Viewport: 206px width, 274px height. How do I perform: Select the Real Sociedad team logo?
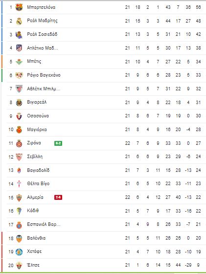click(19, 34)
